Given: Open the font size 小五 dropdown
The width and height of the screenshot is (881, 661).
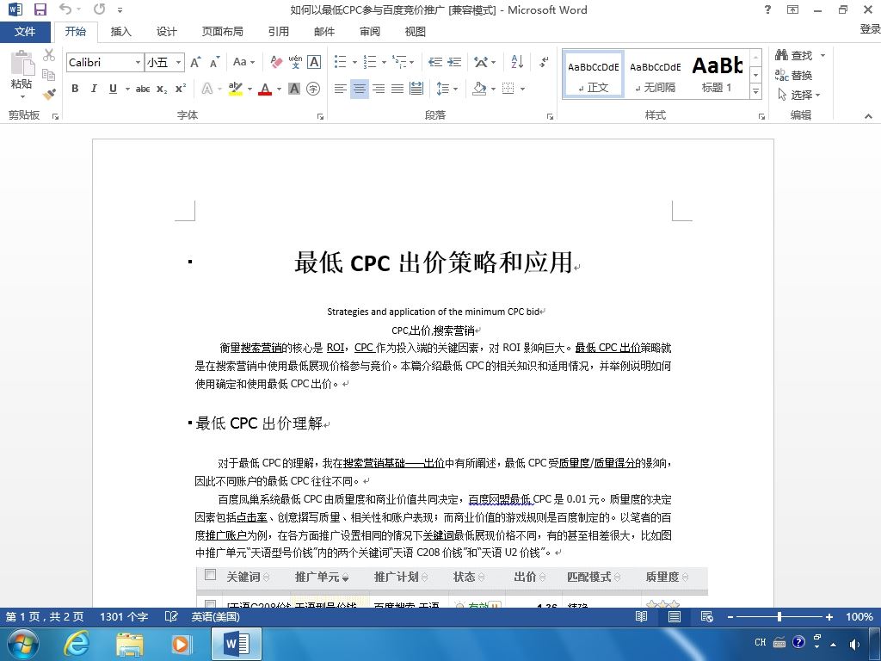Looking at the screenshot, I should [x=178, y=62].
